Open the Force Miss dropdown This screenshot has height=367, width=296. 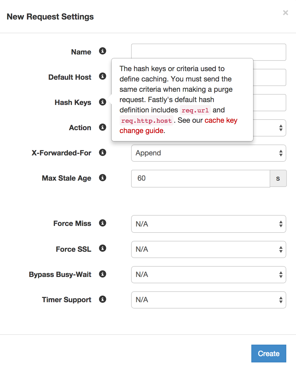[x=208, y=224]
